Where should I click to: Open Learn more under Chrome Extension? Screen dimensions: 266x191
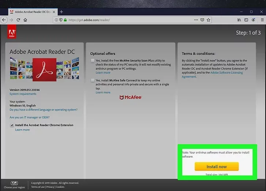pyautogui.click(x=22, y=130)
